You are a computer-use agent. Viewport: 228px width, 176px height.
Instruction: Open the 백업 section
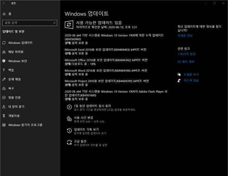pyautogui.click(x=11, y=70)
